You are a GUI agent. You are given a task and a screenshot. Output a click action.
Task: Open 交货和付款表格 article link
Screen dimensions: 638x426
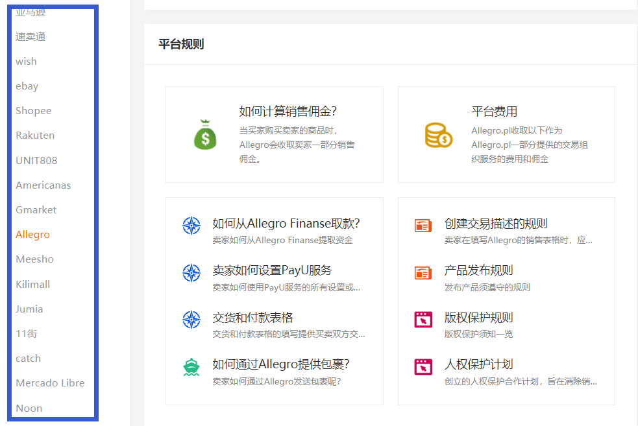[252, 317]
